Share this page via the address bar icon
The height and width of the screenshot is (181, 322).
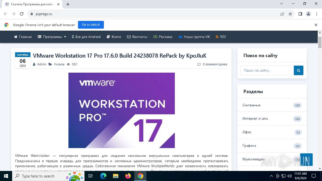click(282, 14)
